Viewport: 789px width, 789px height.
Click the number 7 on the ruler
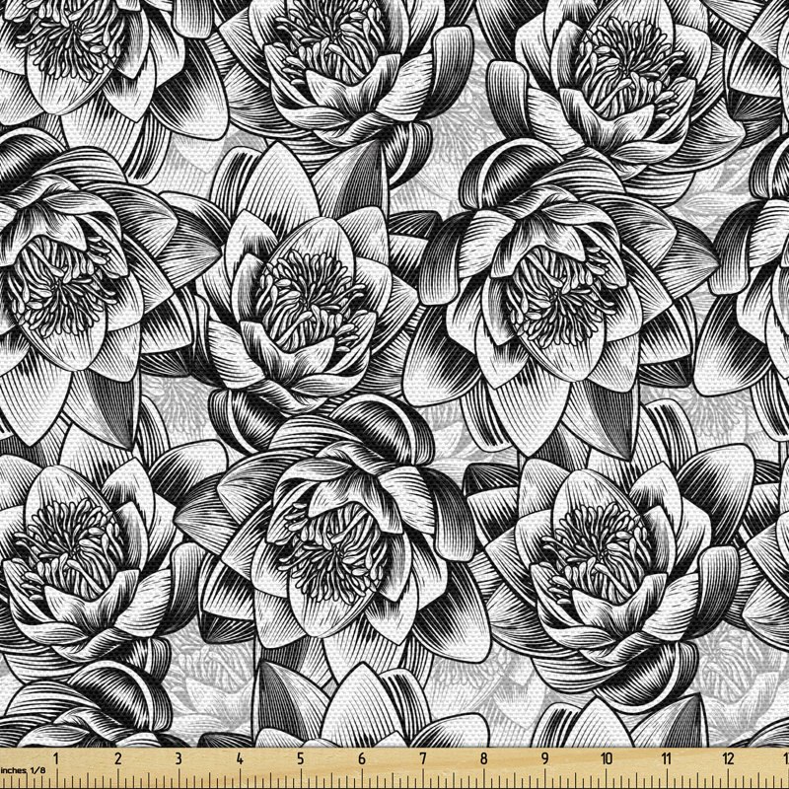(x=423, y=758)
